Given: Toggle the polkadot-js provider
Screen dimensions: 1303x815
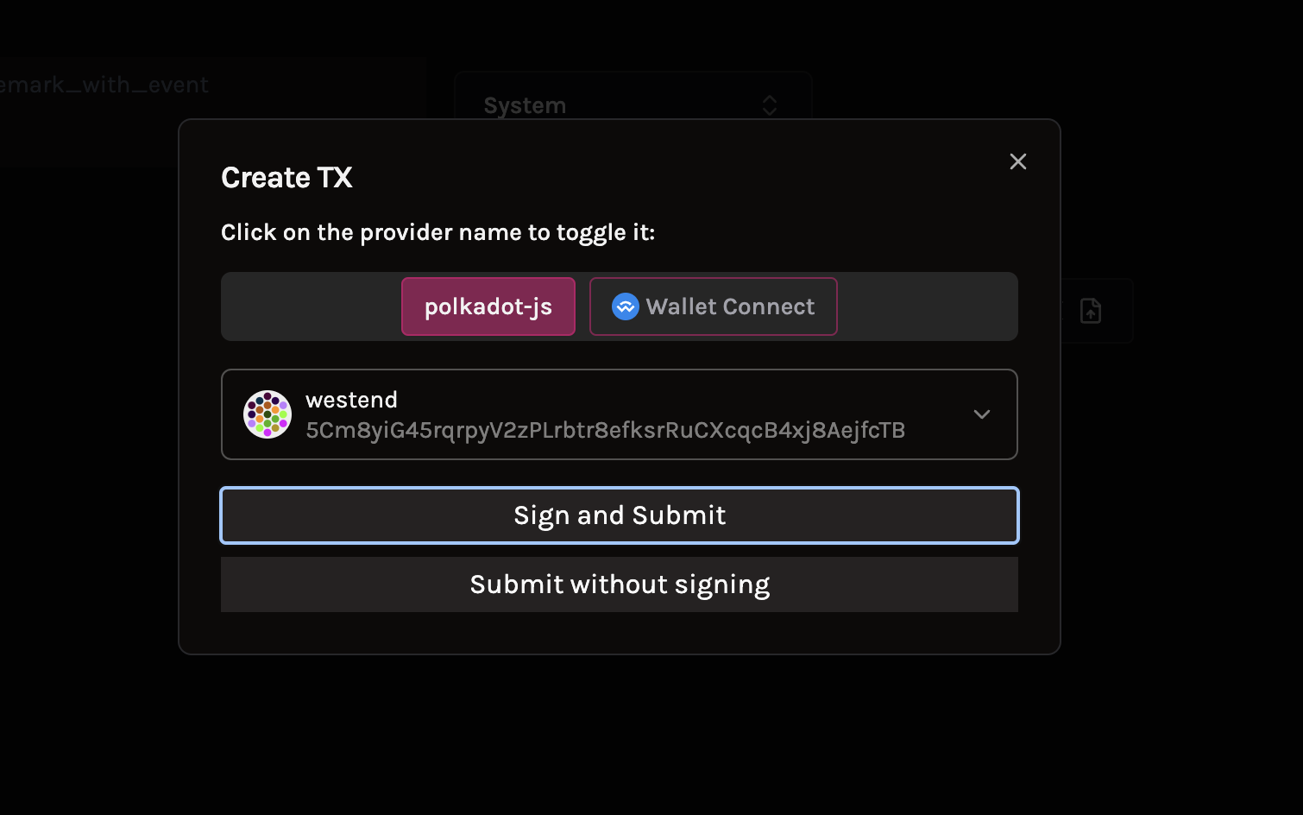Looking at the screenshot, I should click(488, 306).
